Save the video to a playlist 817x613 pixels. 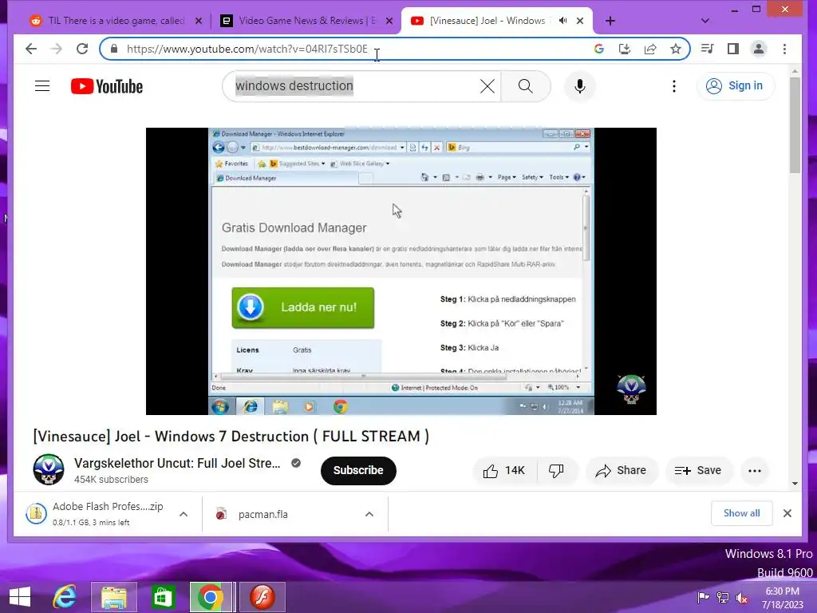coord(697,471)
